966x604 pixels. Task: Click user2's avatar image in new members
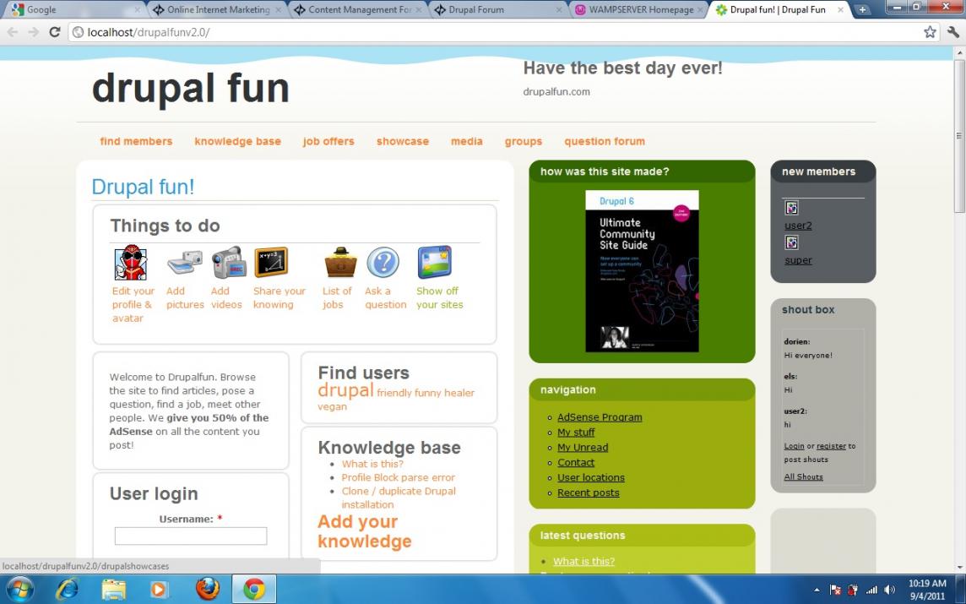coord(792,208)
